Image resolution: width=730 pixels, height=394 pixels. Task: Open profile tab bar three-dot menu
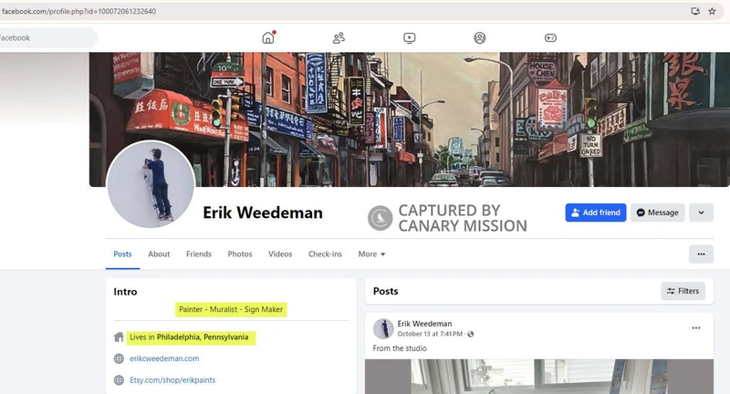pos(701,254)
